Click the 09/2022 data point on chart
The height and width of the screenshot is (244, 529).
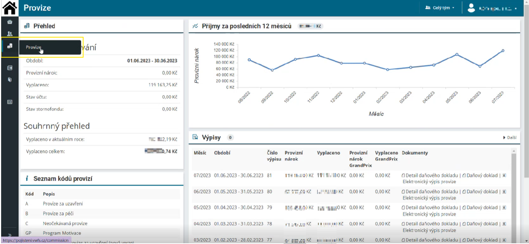point(272,70)
